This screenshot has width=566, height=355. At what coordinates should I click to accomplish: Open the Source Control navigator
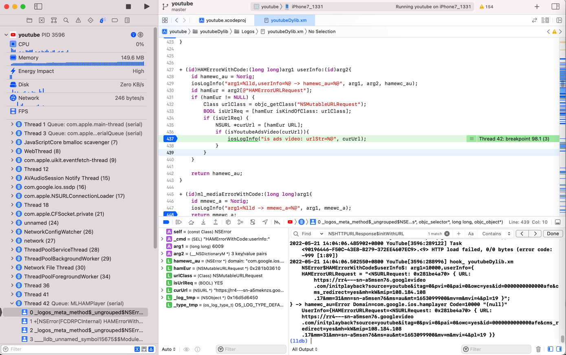[42, 20]
